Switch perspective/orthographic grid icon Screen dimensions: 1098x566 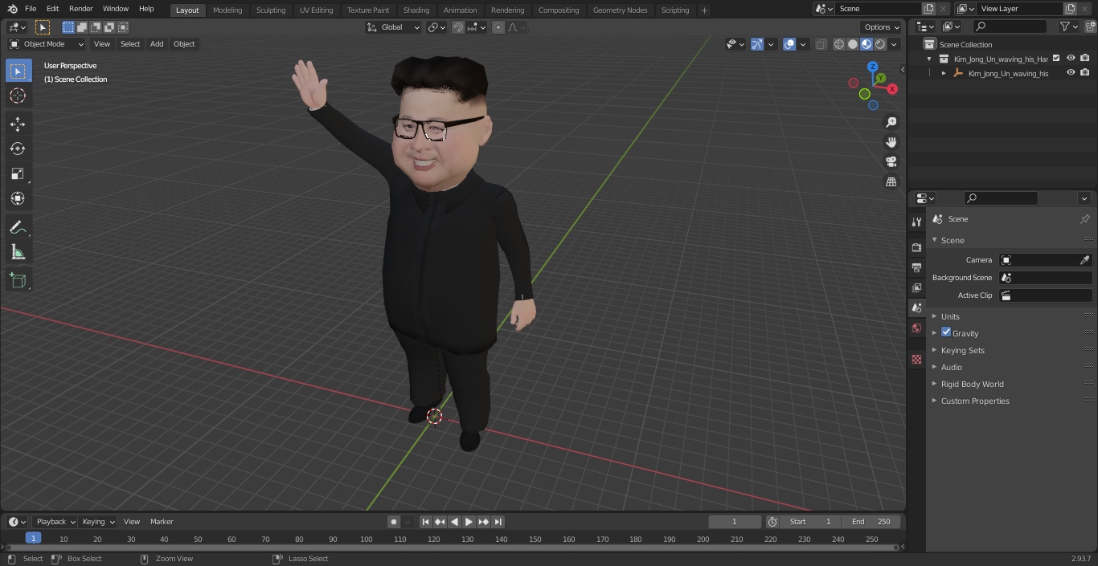click(891, 181)
